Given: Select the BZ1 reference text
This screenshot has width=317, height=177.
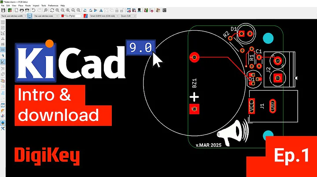Looking at the screenshot, I should (194, 83).
